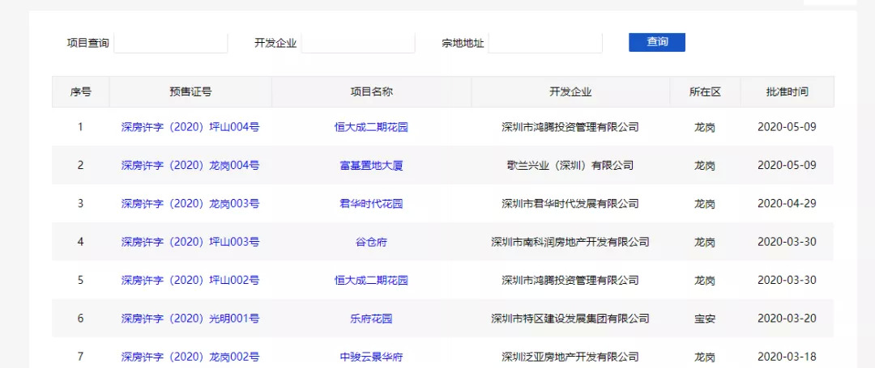Click the 项目查询 input field
Image resolution: width=875 pixels, height=368 pixels.
[x=171, y=43]
